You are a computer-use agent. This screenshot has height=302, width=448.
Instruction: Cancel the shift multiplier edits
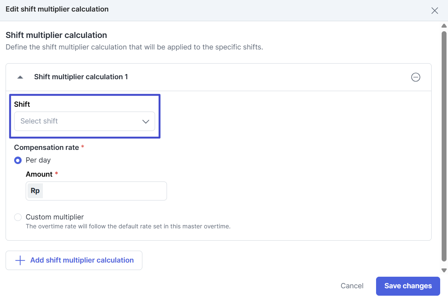352,286
